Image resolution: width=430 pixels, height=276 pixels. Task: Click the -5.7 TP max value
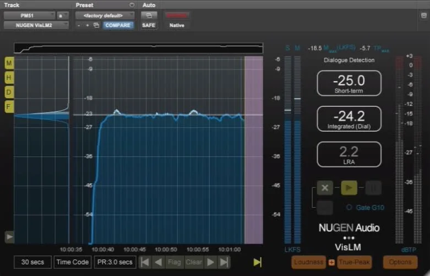tap(364, 48)
